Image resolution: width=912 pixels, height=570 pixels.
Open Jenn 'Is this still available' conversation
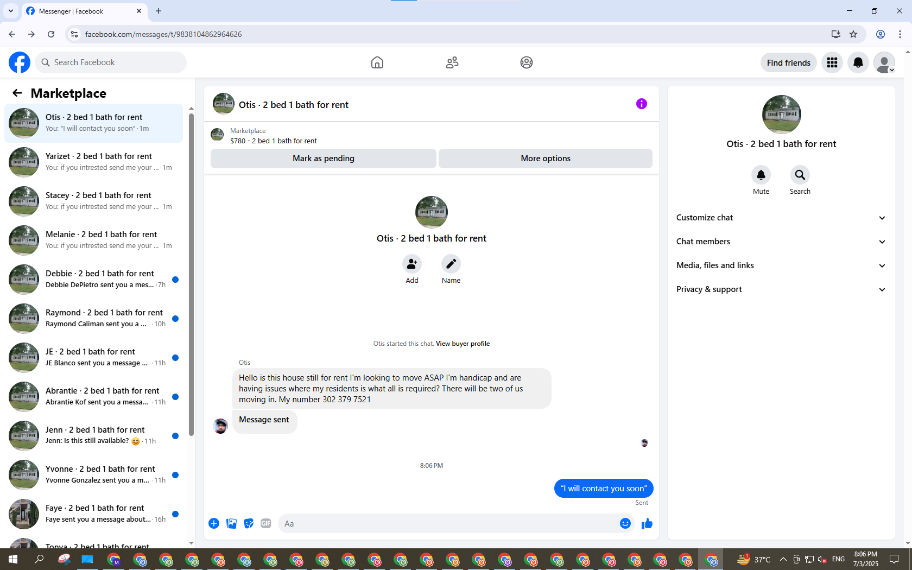point(93,436)
